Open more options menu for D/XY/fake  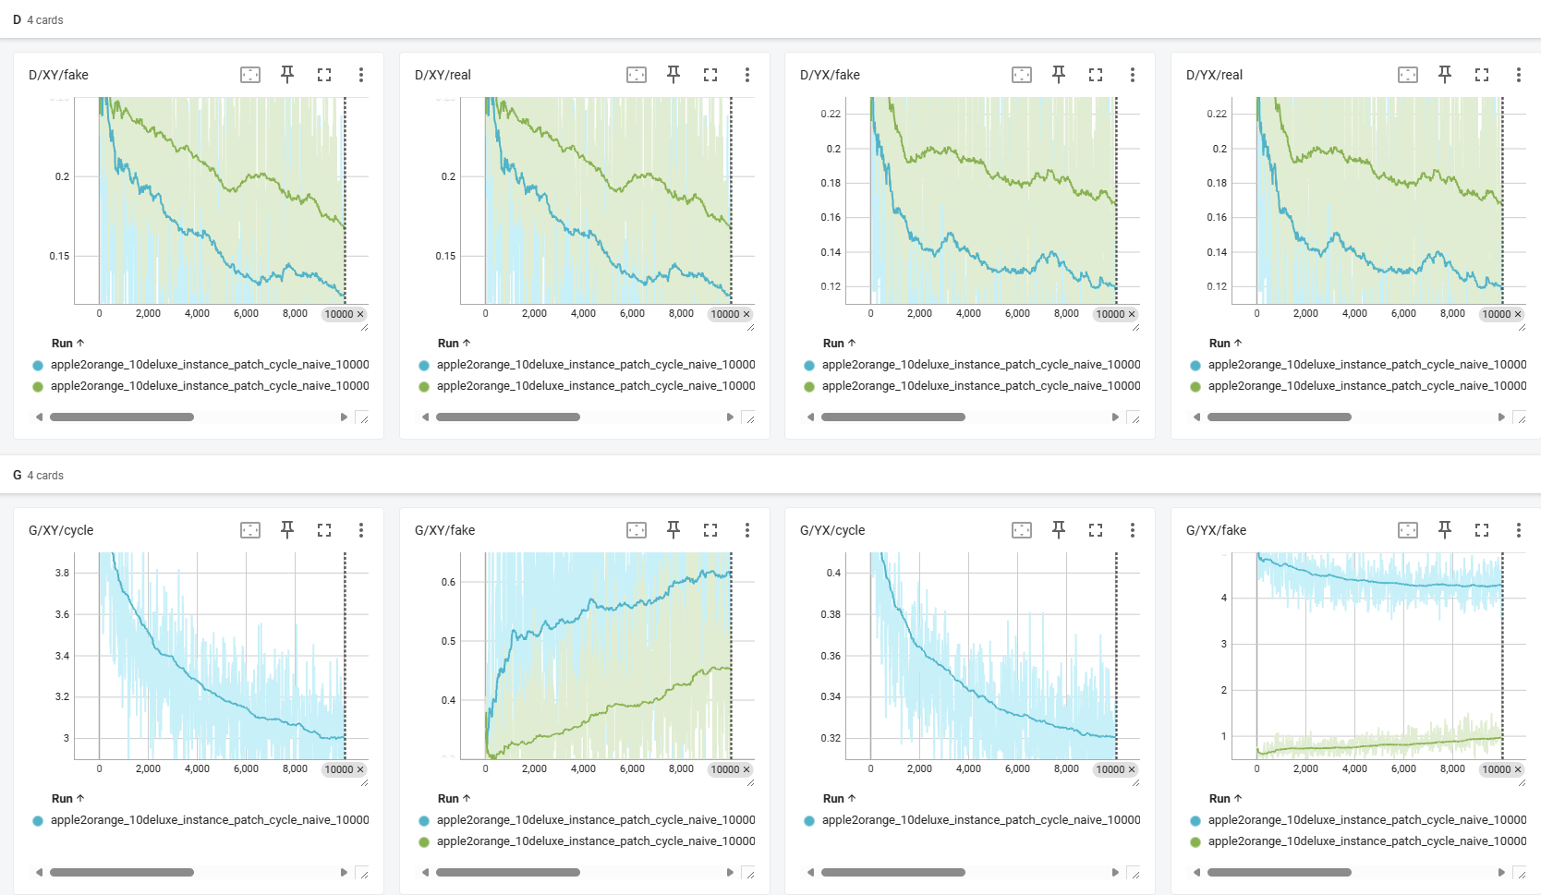[x=361, y=75]
